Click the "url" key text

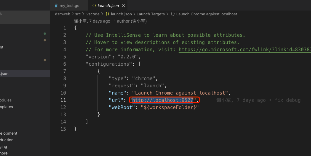click(x=116, y=100)
